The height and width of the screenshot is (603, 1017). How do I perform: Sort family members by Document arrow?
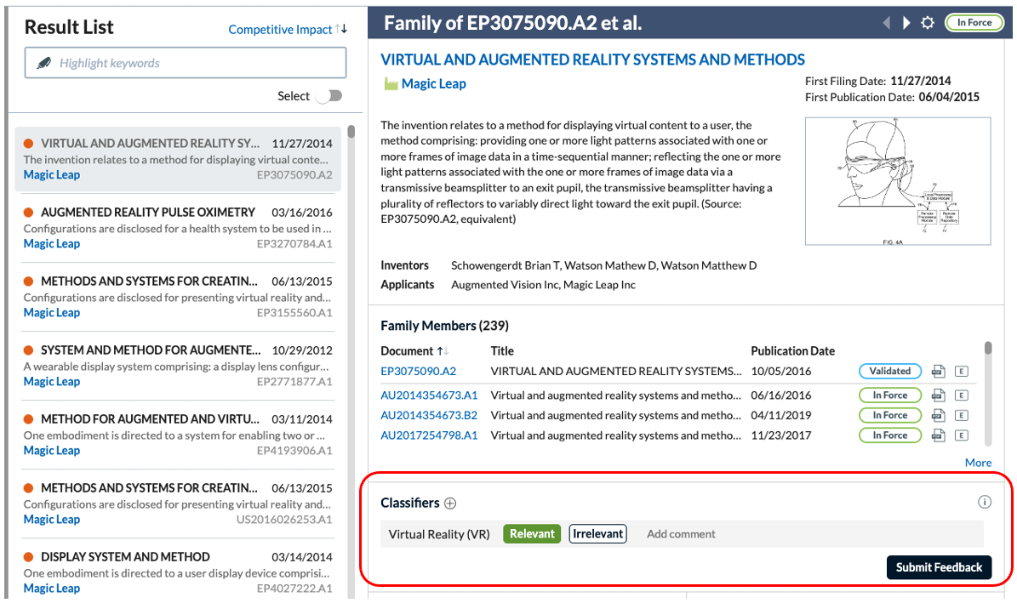(x=443, y=350)
